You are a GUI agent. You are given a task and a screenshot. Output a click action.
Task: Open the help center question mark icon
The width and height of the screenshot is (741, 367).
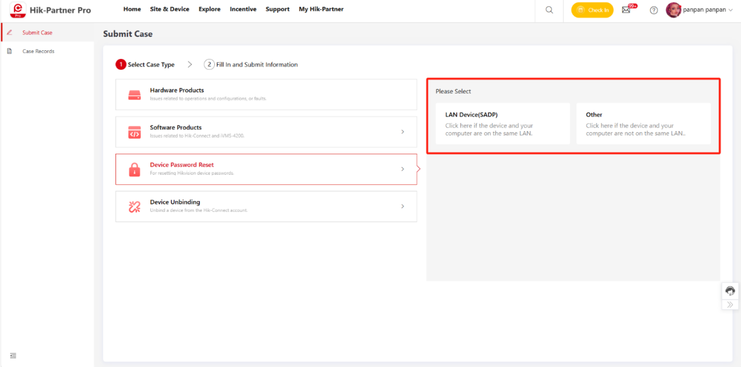click(653, 10)
